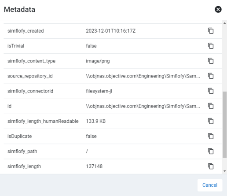Copy the simflofy_created value

click(211, 31)
